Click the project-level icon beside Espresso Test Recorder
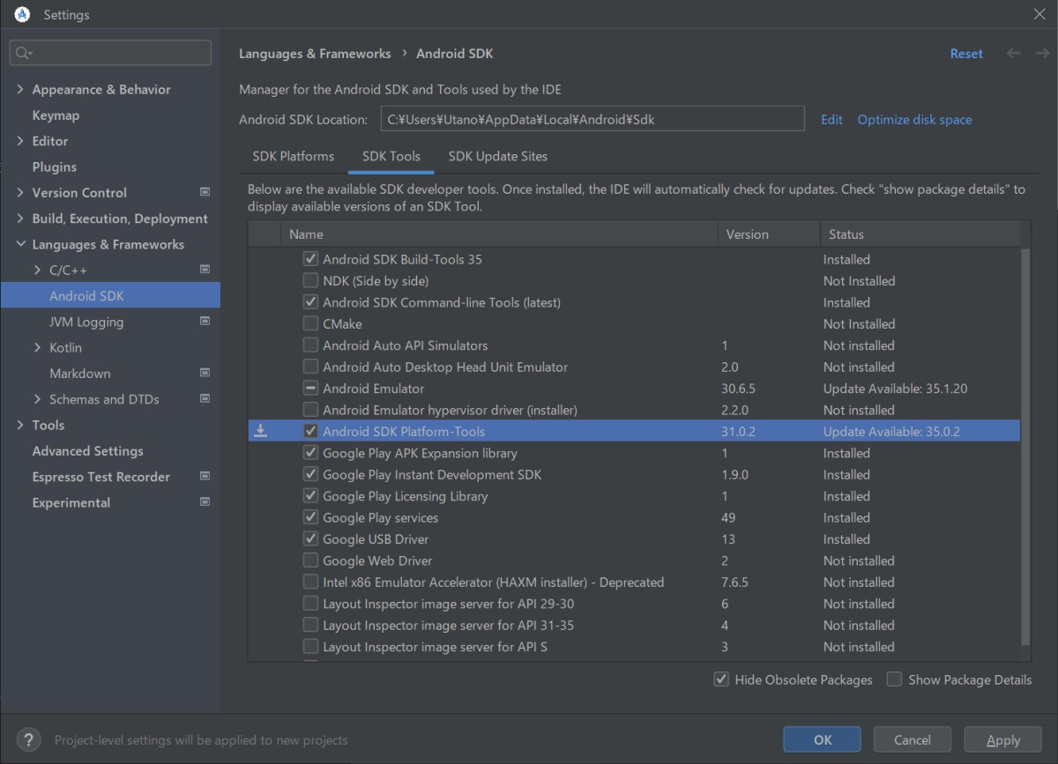The image size is (1058, 764). tap(205, 477)
